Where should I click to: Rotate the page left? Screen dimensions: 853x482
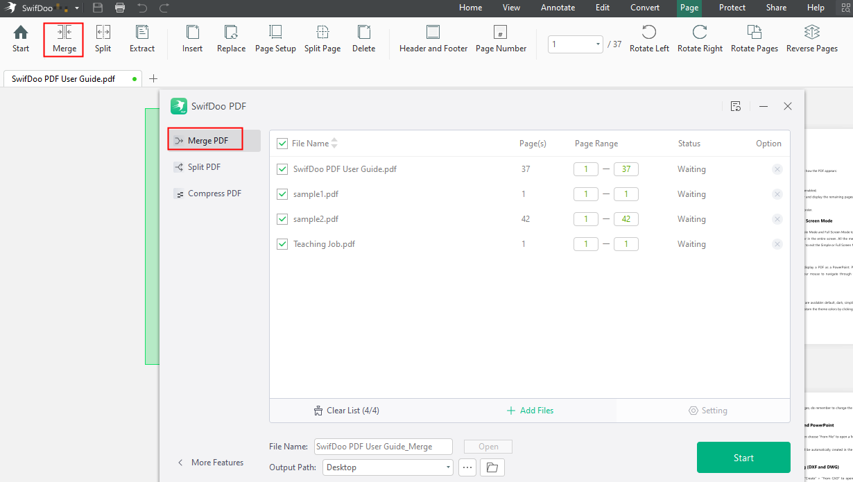[x=649, y=39]
